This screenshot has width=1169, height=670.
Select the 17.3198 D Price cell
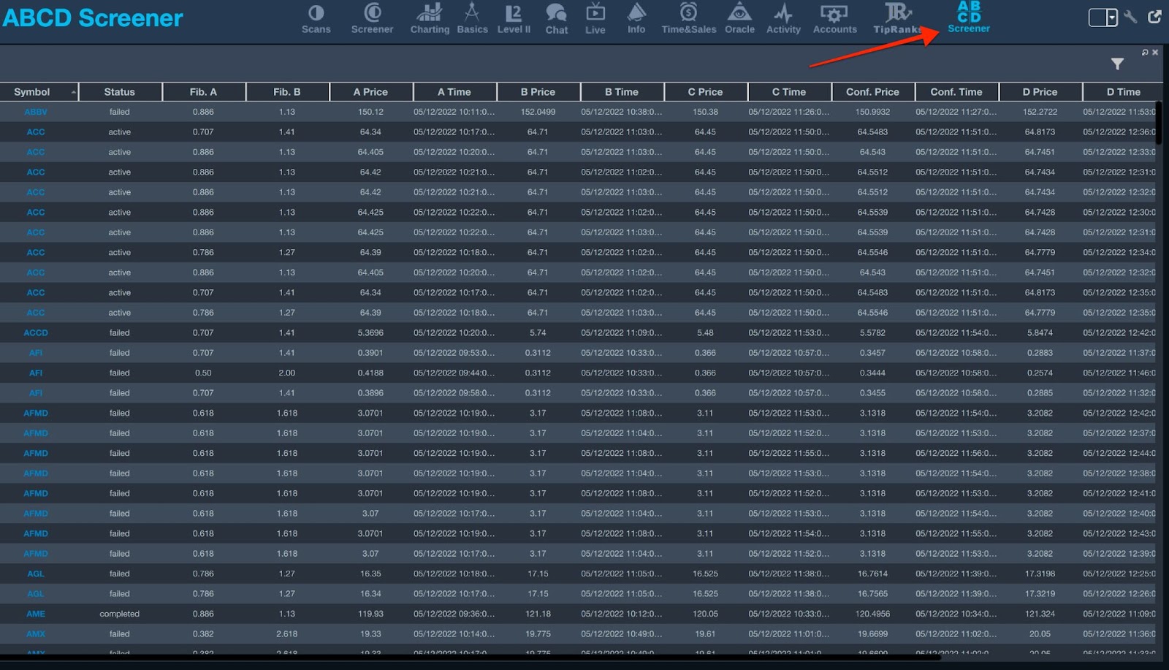tap(1040, 574)
